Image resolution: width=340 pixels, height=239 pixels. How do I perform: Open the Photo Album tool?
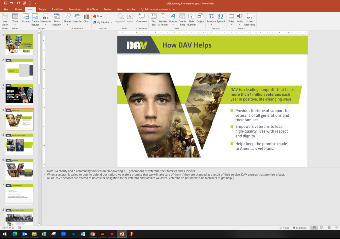coord(57,19)
